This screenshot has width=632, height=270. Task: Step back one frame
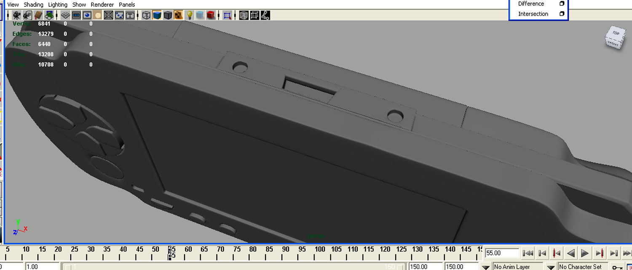pyautogui.click(x=542, y=253)
